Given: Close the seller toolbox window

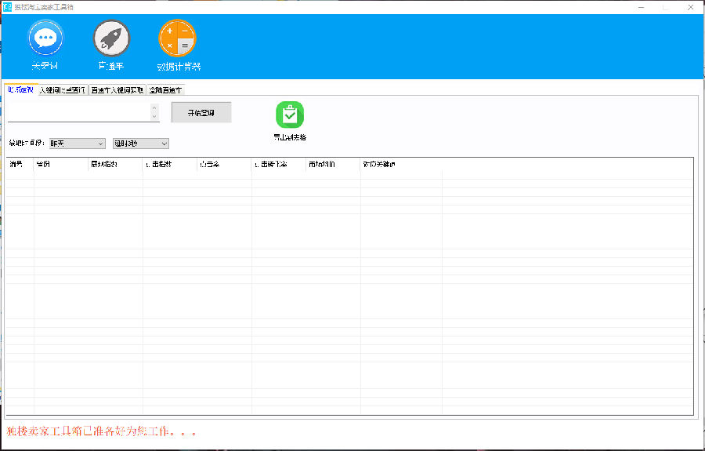Looking at the screenshot, I should (691, 7).
